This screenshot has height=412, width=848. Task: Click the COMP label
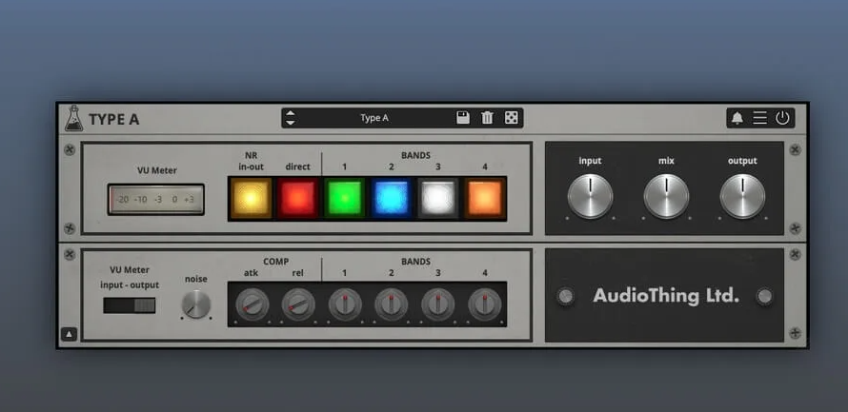pos(275,262)
